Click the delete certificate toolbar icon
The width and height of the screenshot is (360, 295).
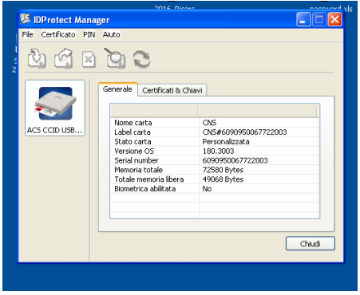(89, 59)
